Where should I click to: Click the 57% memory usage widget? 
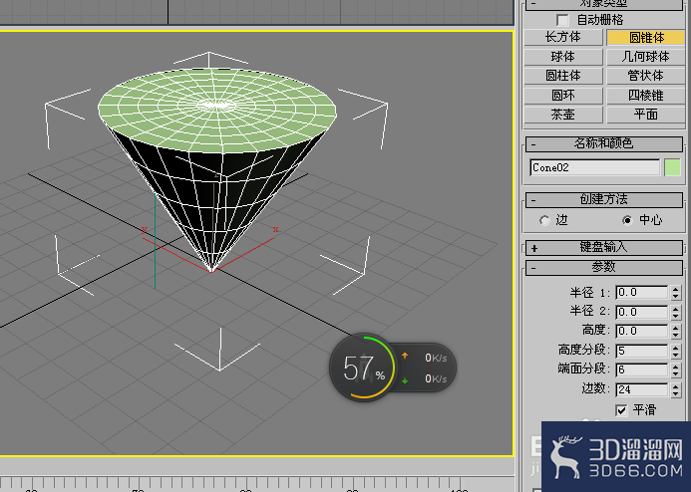pyautogui.click(x=364, y=368)
